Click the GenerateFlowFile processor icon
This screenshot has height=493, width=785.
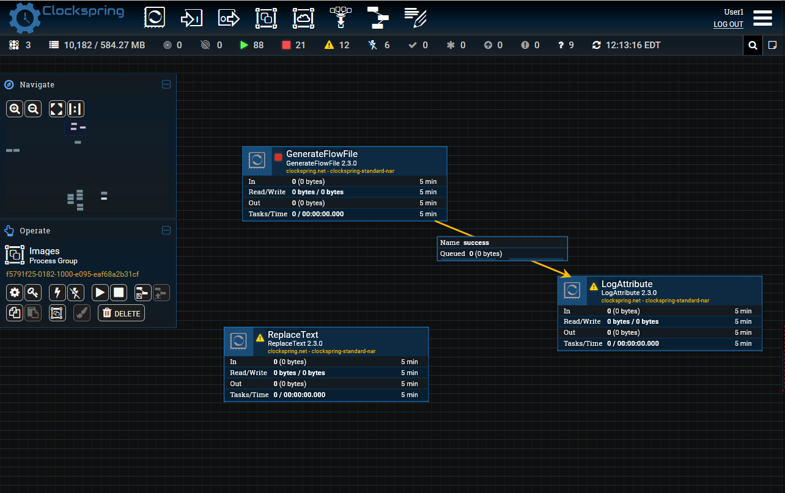click(x=257, y=160)
